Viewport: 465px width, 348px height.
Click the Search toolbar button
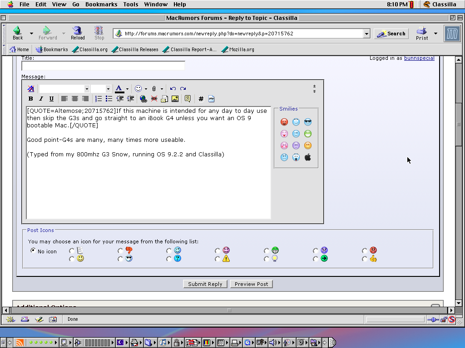[x=391, y=34]
